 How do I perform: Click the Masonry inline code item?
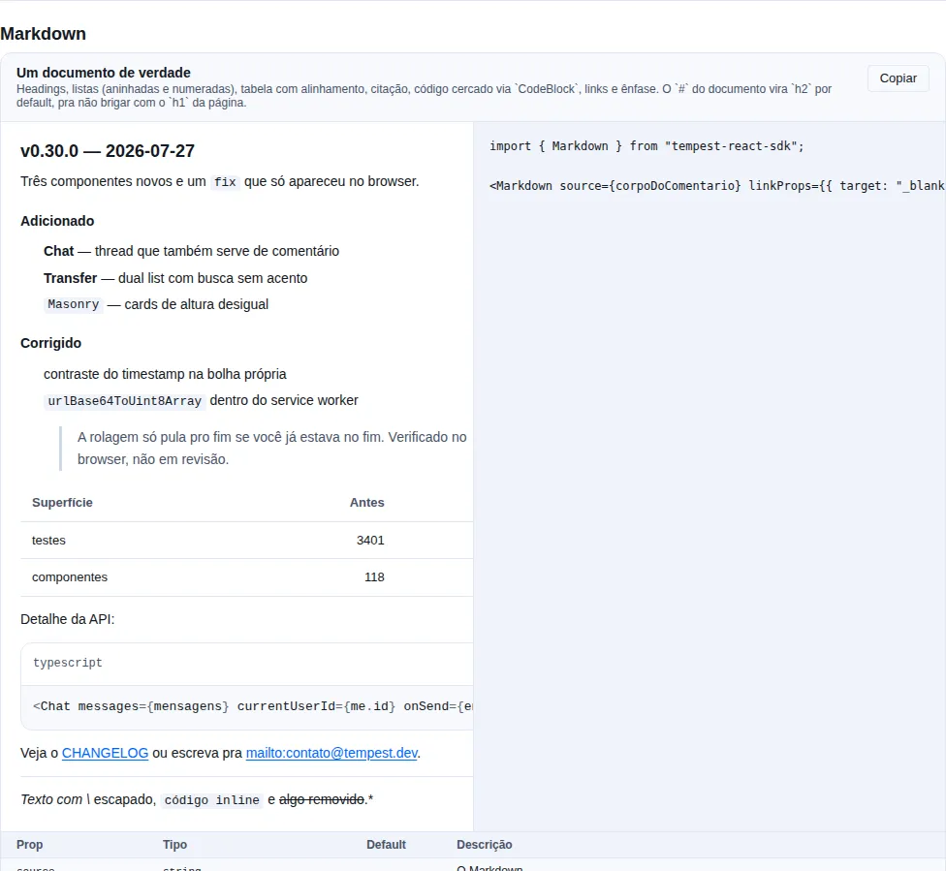coord(73,304)
